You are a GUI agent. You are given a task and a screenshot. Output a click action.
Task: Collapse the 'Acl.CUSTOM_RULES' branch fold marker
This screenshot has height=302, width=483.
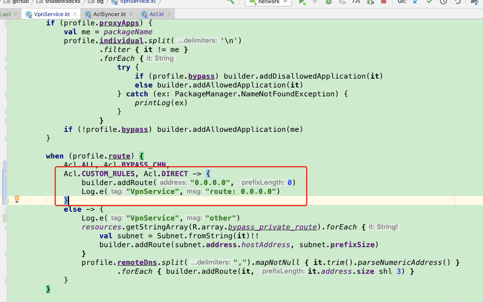pos(7,174)
